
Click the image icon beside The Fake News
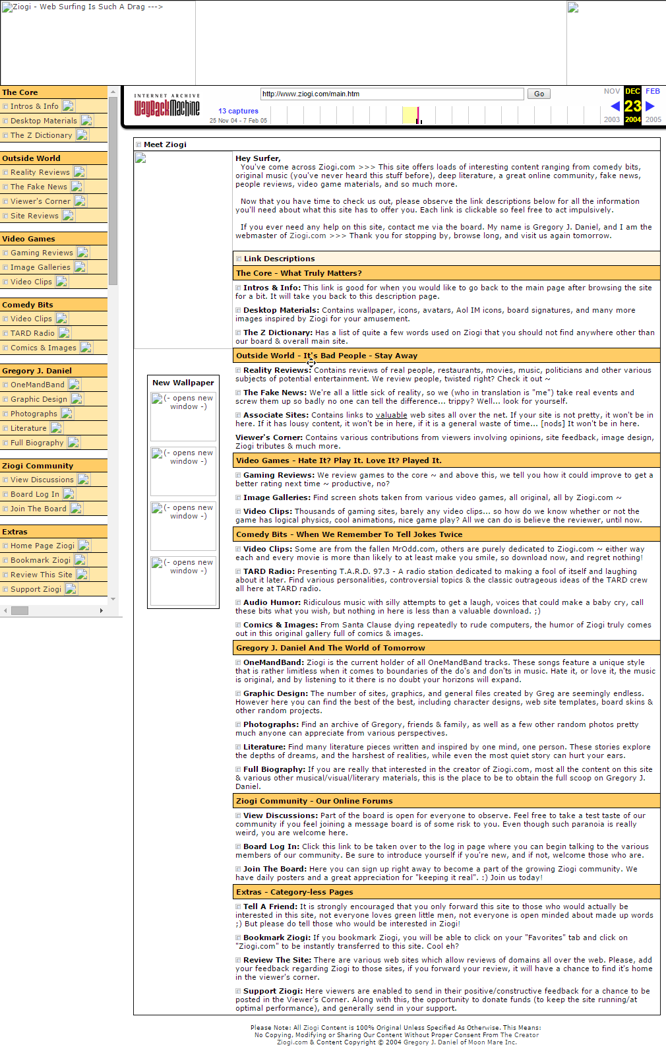(76, 187)
